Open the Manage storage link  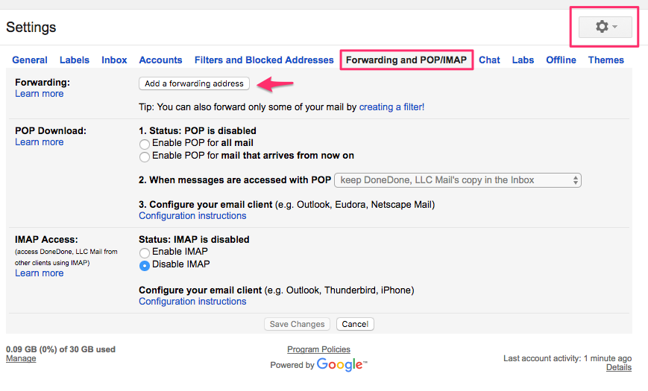21,359
